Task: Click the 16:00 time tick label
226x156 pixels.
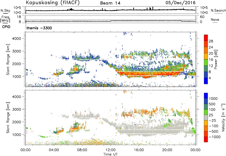Action: [x=139, y=150]
